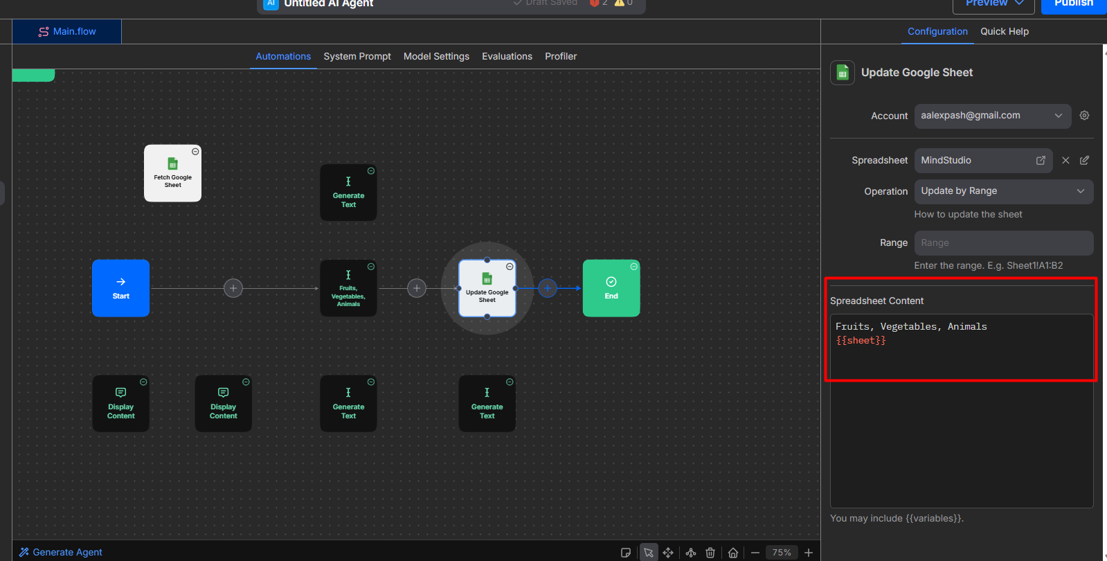Click the sticky note icon in bottom toolbar
1107x561 pixels.
coord(626,553)
